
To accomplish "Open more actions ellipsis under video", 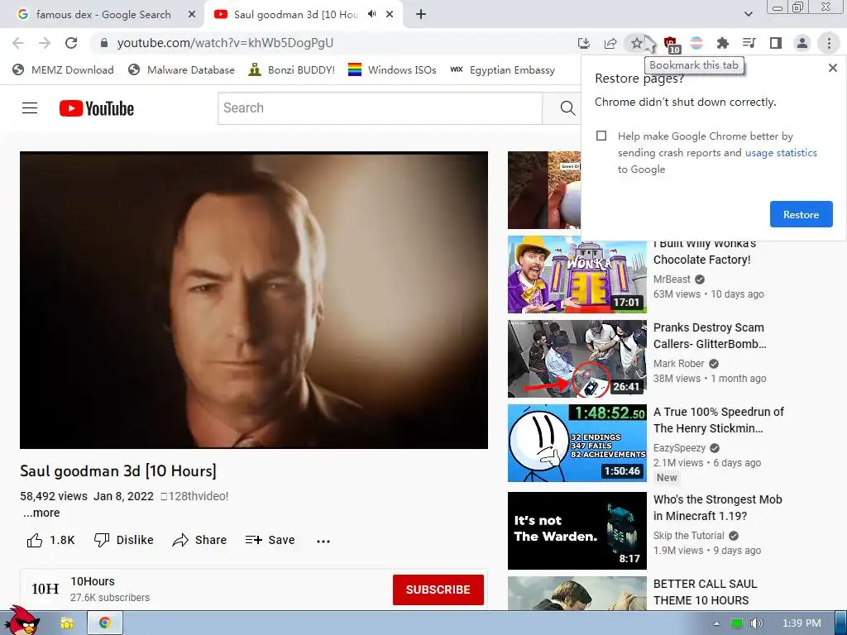I will click(323, 541).
